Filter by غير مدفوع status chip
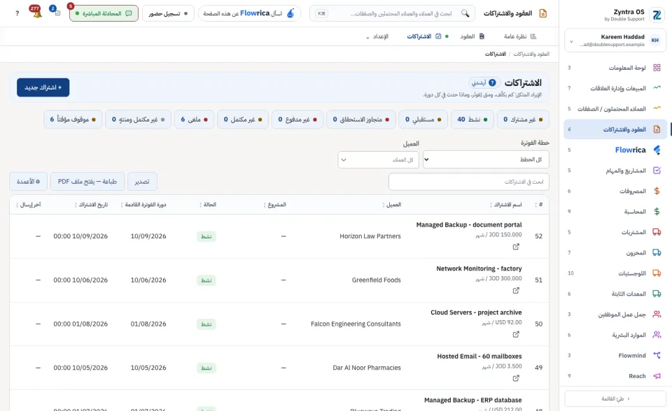This screenshot has width=672, height=411. 297,120
